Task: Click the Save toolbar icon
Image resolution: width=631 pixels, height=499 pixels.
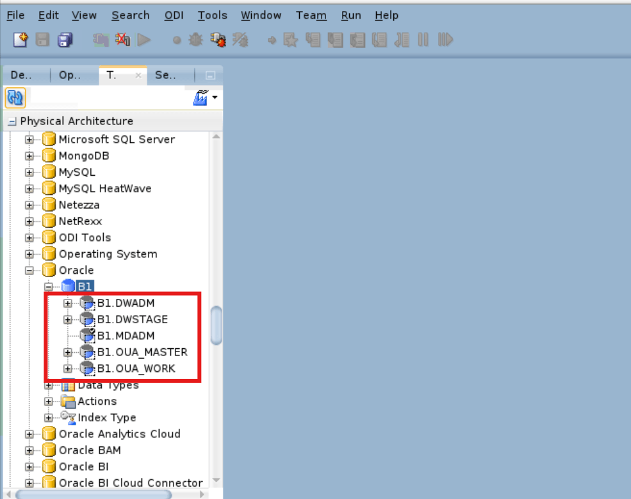Action: (42, 40)
